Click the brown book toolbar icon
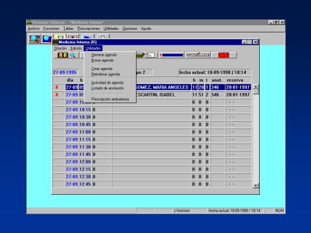Viewport: 311px width, 233px height. (63, 55)
